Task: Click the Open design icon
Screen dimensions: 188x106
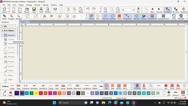Action: pyautogui.click(x=20, y=10)
